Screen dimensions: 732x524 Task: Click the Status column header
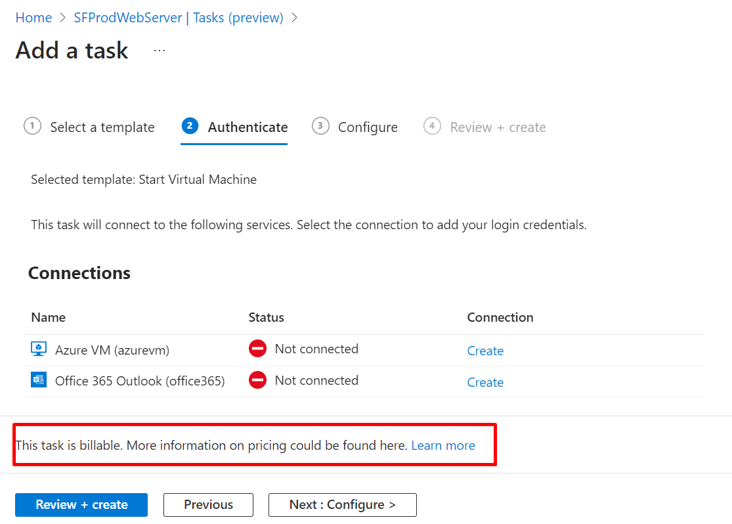[266, 318]
